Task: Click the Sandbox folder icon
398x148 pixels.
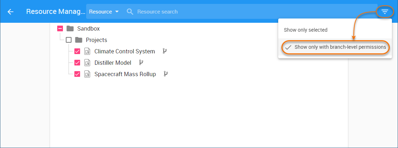Action: (x=70, y=28)
